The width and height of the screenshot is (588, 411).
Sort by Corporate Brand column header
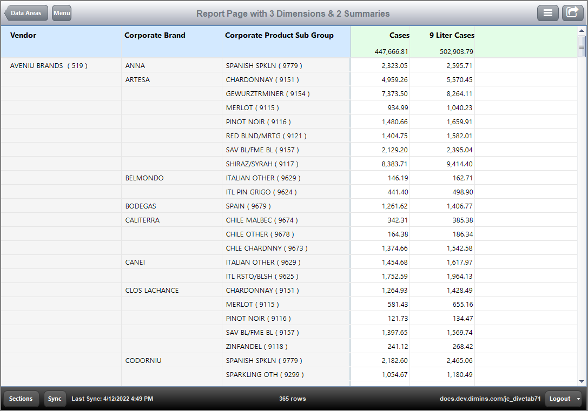155,35
